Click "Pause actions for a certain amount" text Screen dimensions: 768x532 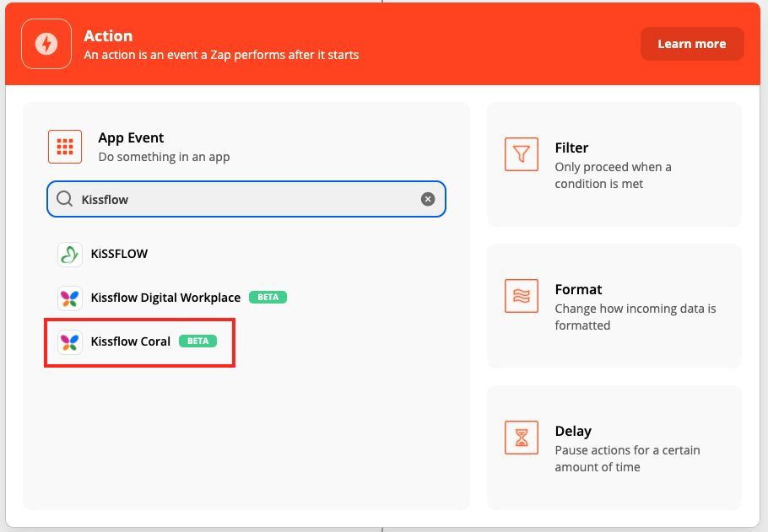point(627,459)
